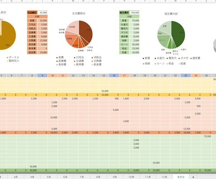Open the 10月 sheet tab
The width and height of the screenshot is (216, 179).
pyautogui.click(x=131, y=177)
